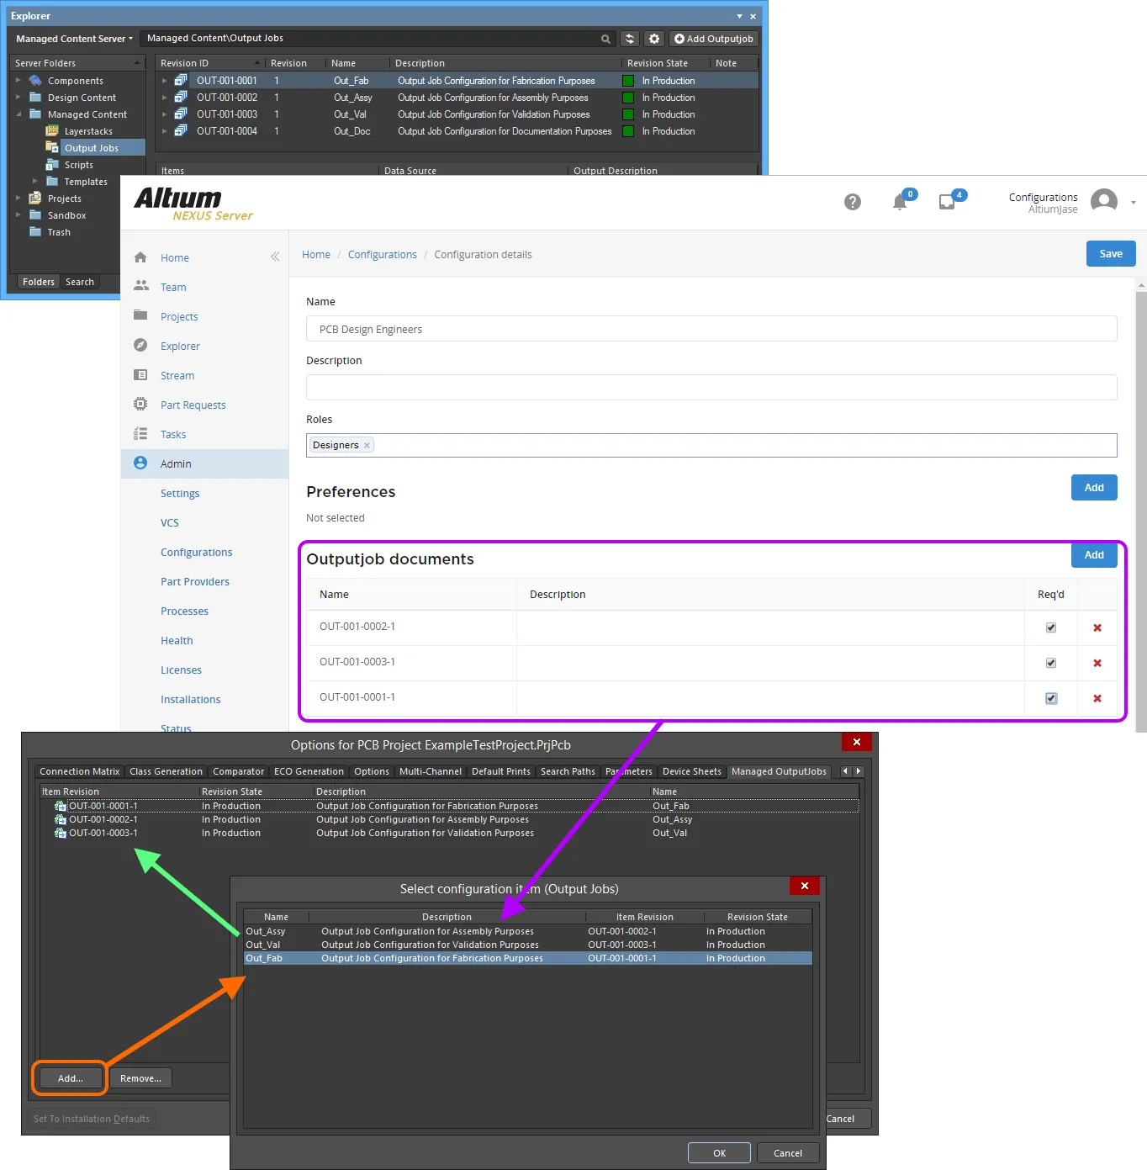Open the user account dropdown arrow
Image resolution: width=1147 pixels, height=1170 pixels.
(1134, 203)
